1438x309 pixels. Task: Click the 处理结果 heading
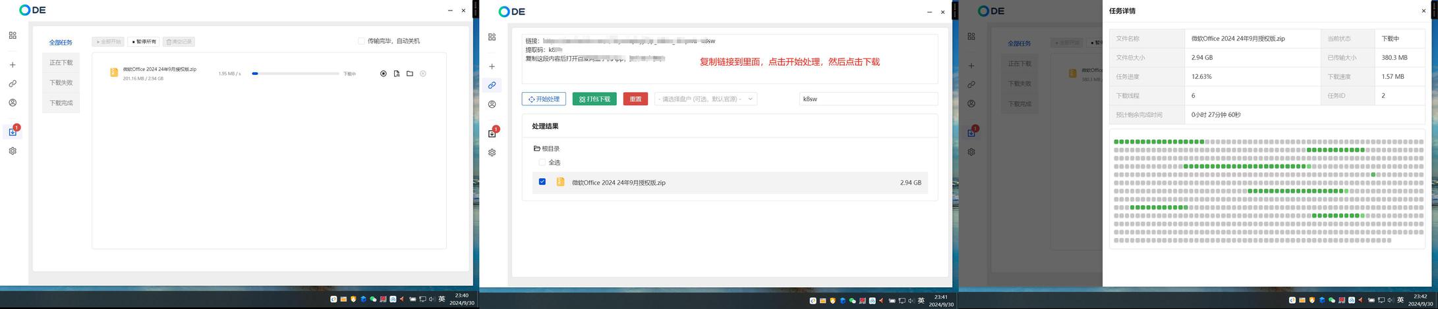(x=545, y=126)
